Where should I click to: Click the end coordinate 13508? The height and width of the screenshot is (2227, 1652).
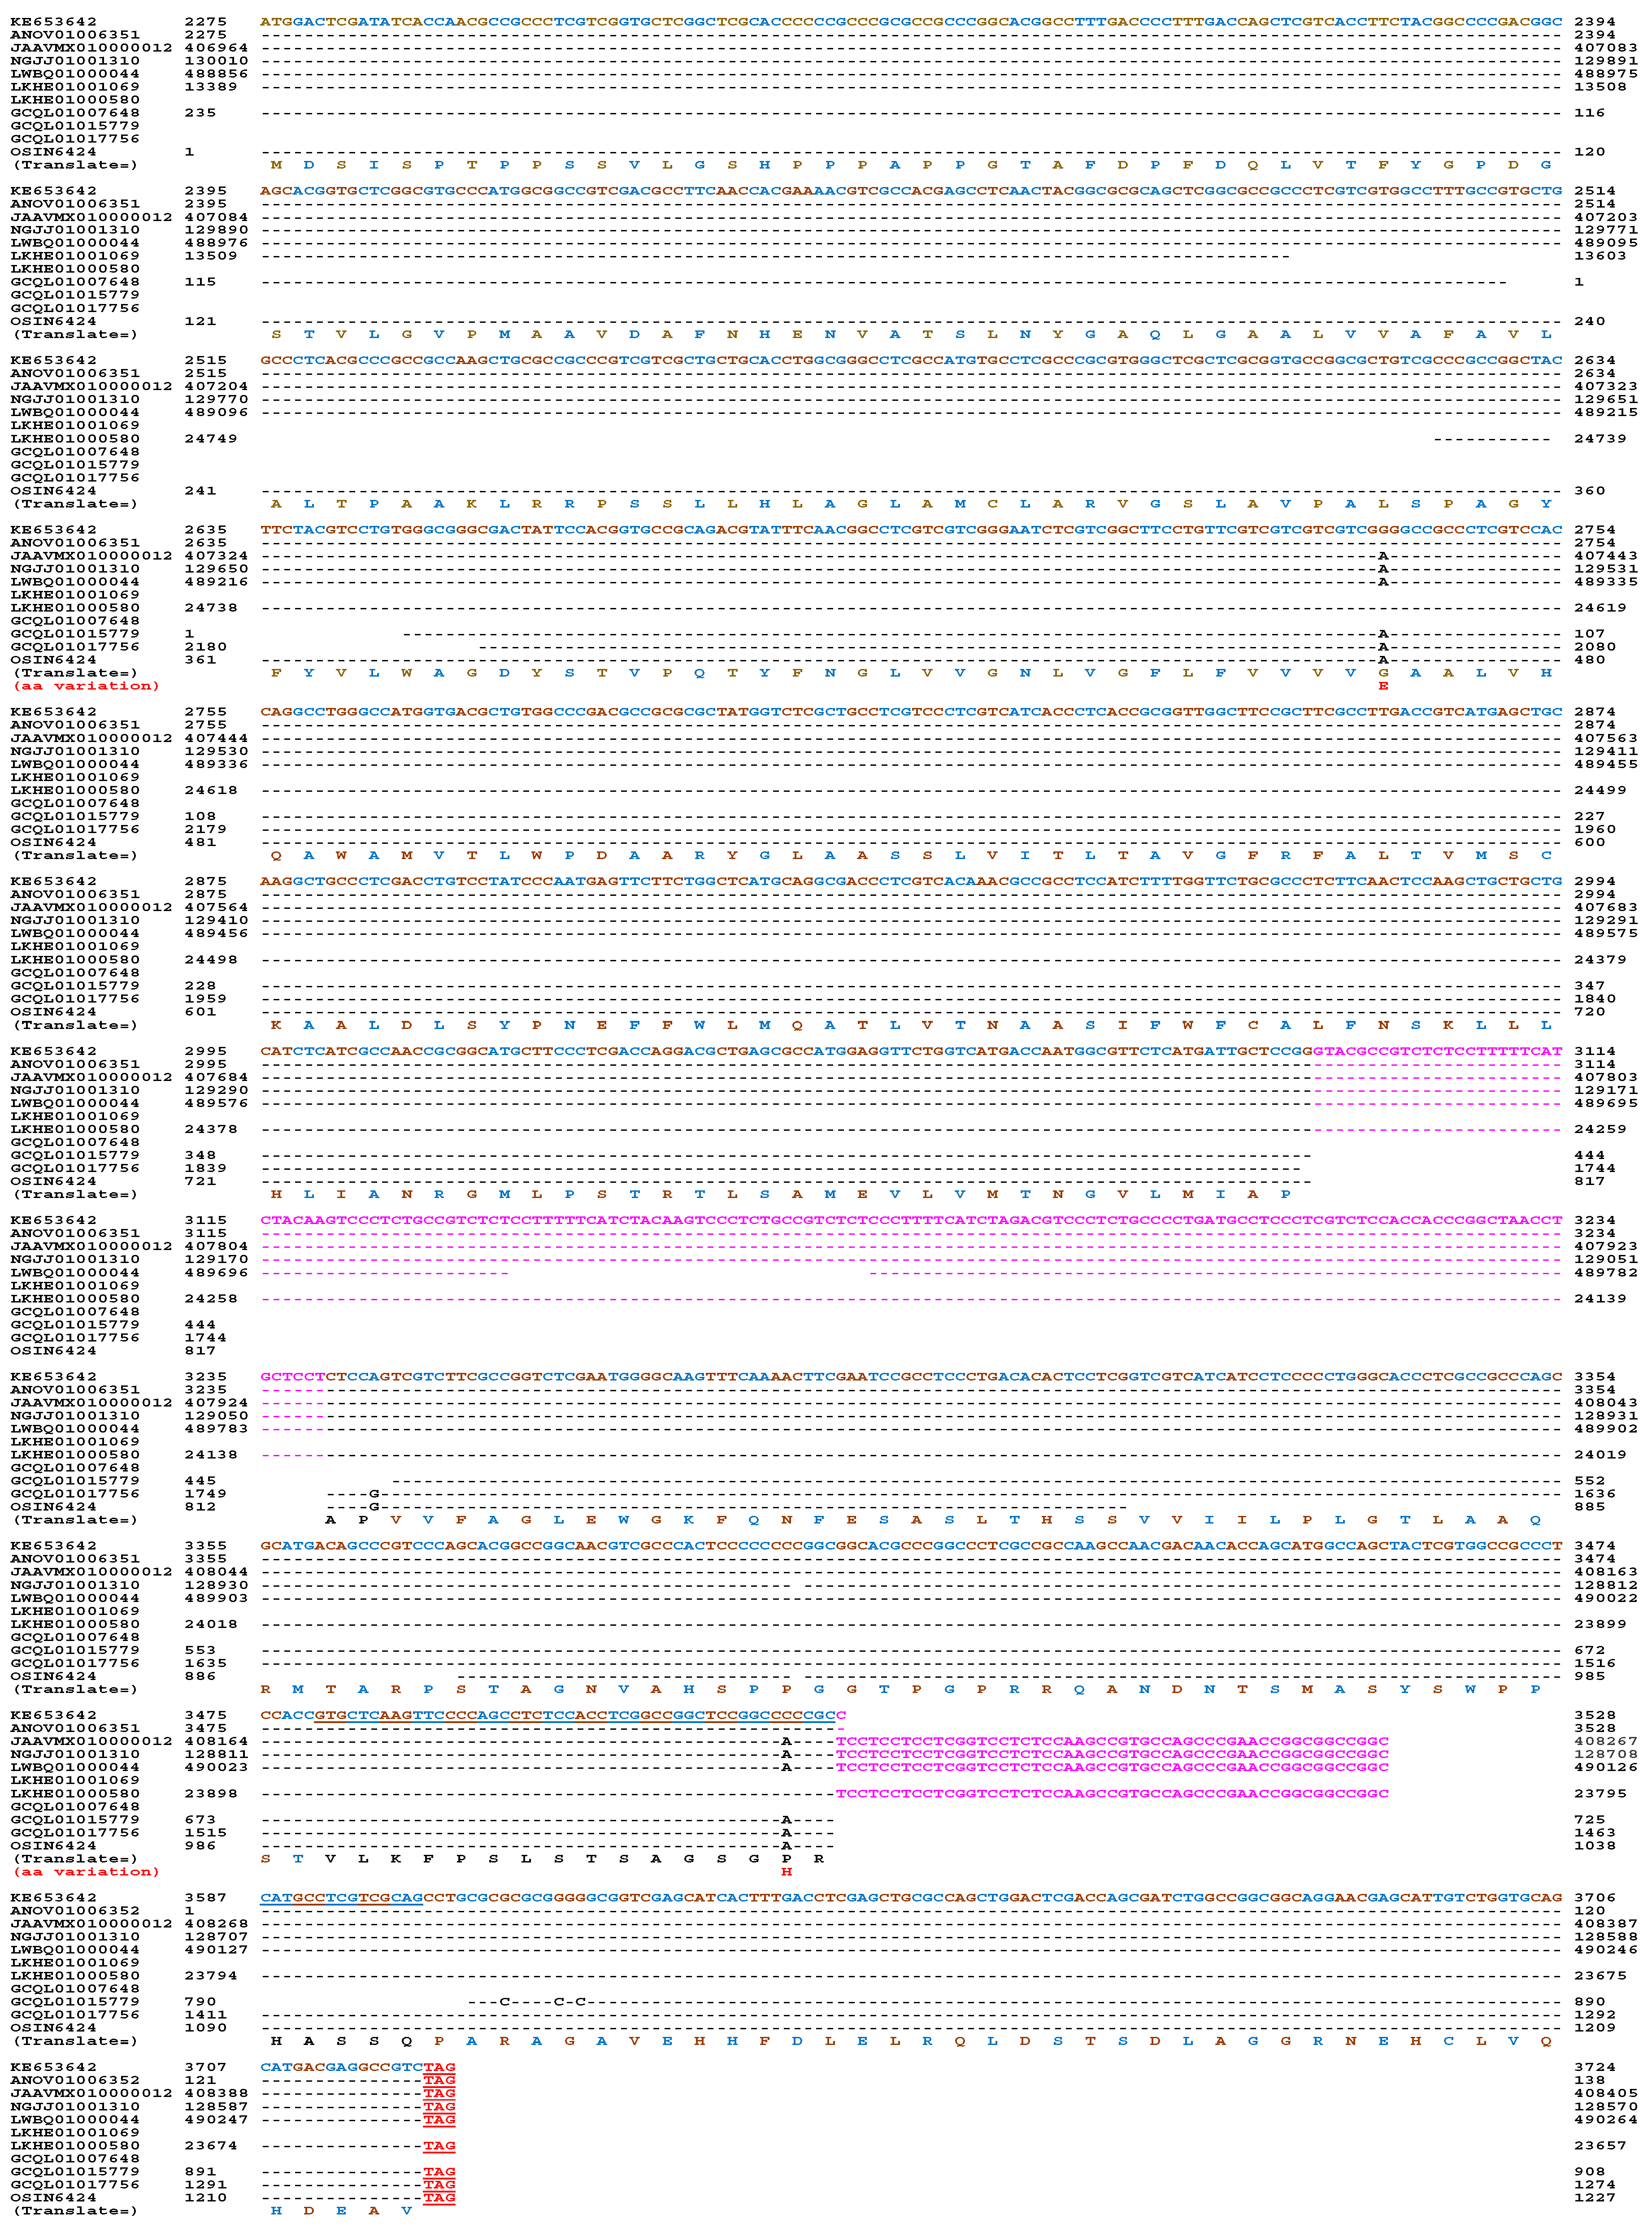pos(1600,86)
